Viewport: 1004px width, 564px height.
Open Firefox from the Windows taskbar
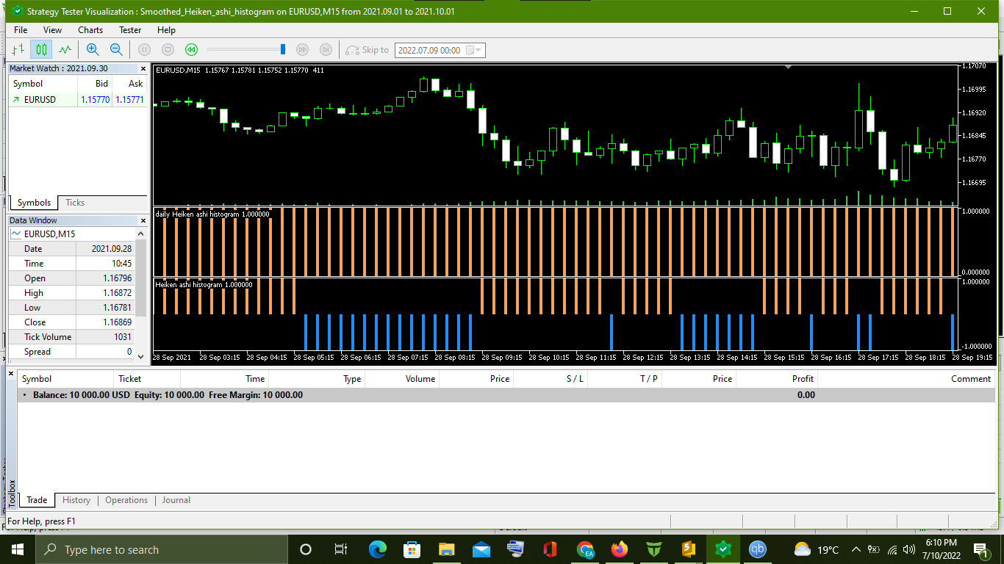620,549
